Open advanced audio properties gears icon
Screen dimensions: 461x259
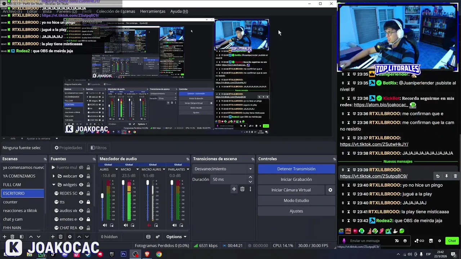point(158,237)
